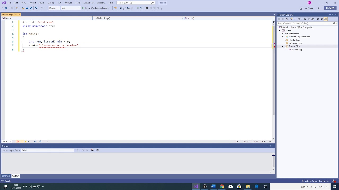
Task: Open the File menu
Action: [x=9, y=3]
